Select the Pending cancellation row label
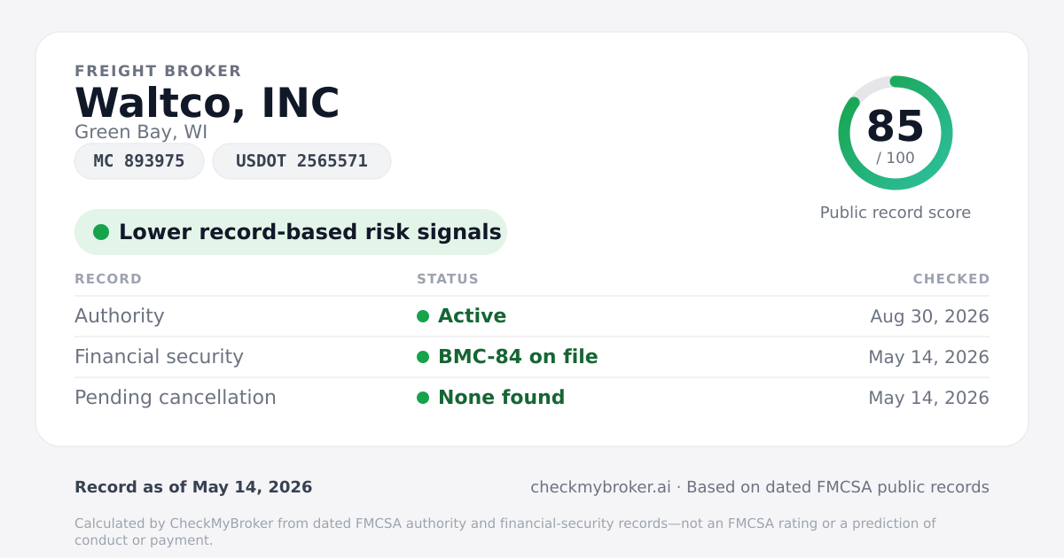 pos(176,398)
